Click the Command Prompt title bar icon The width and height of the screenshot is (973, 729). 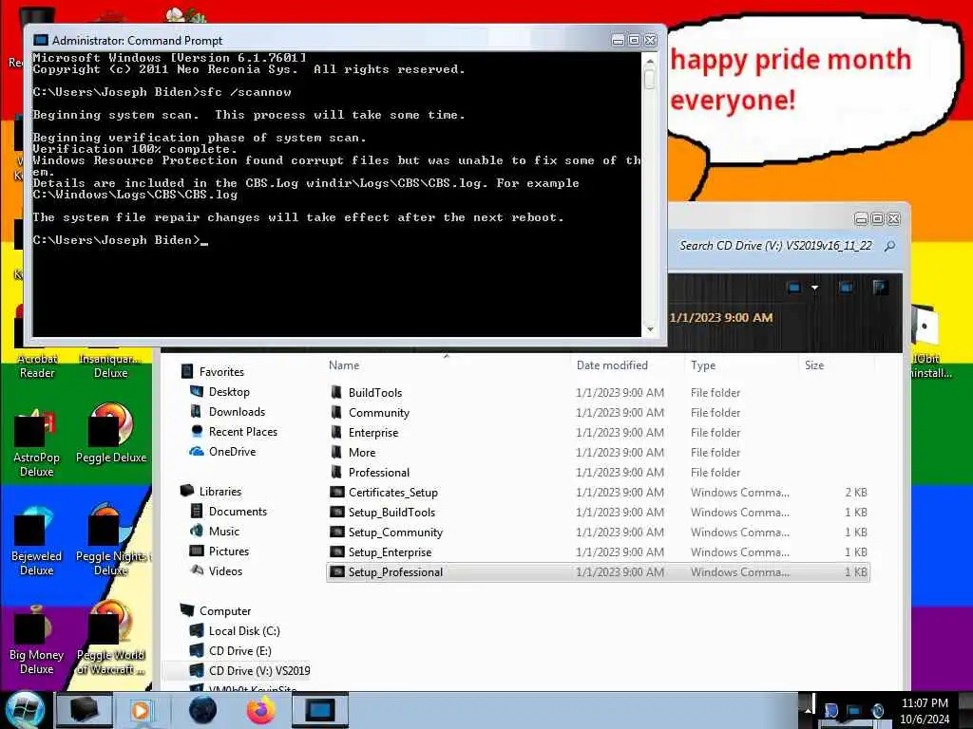point(40,40)
